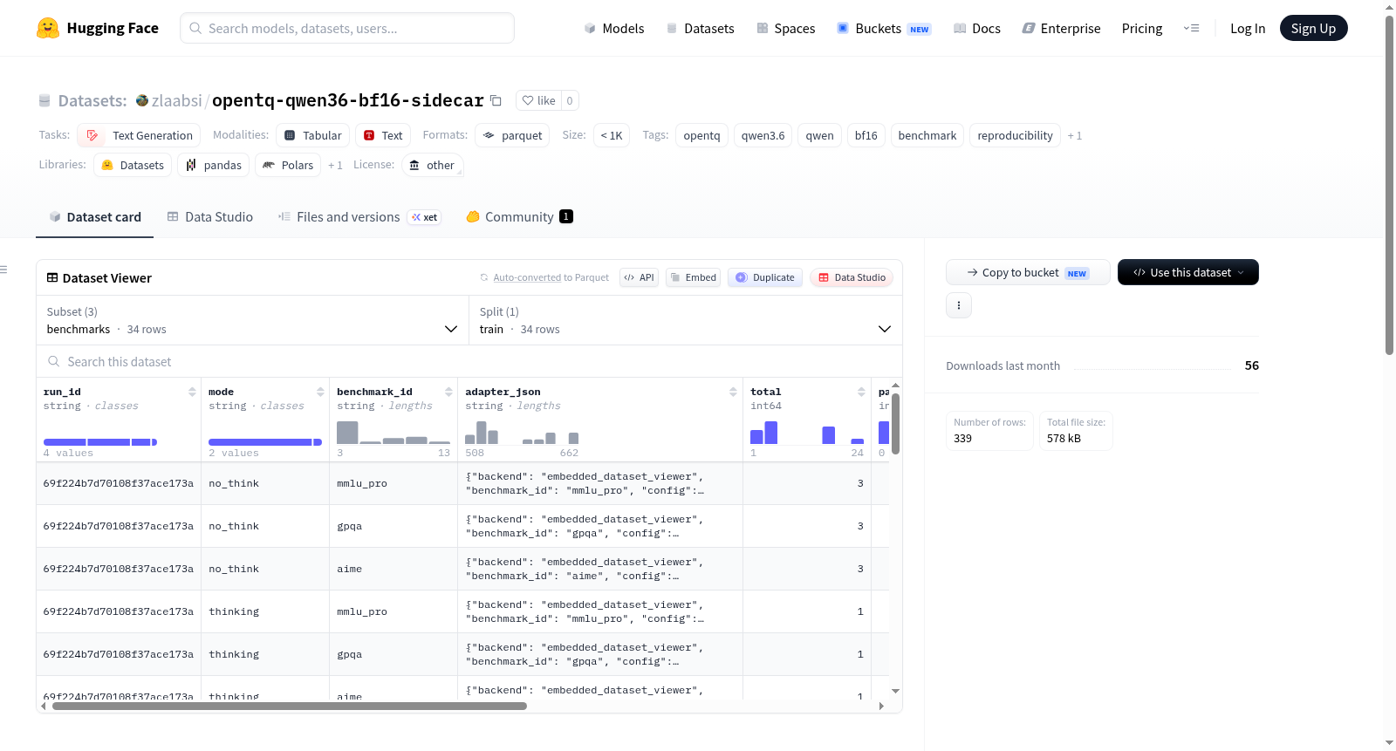The width and height of the screenshot is (1396, 751).
Task: Open Spaces in the top navigation
Action: pos(786,28)
